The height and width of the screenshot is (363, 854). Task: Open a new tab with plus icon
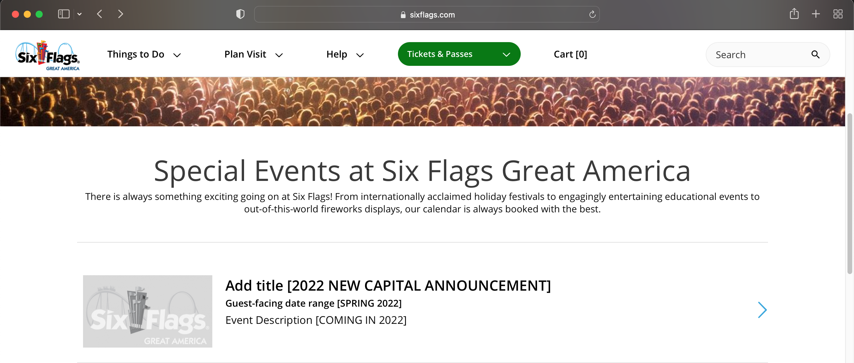[815, 14]
